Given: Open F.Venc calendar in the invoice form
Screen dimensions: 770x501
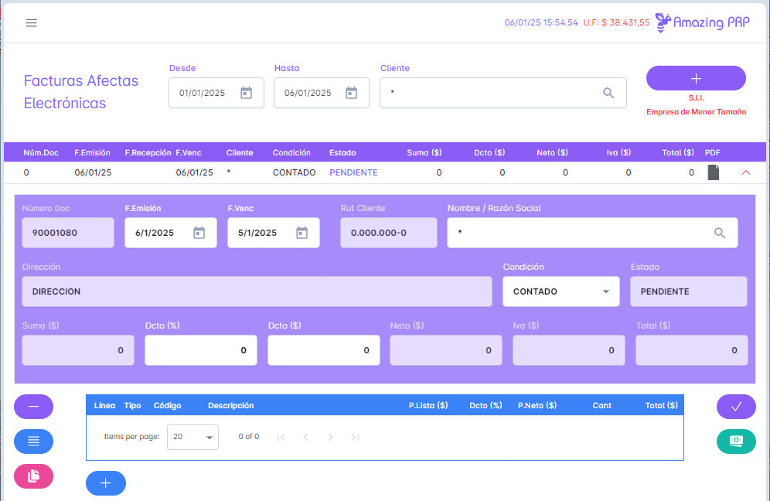Looking at the screenshot, I should pos(302,233).
